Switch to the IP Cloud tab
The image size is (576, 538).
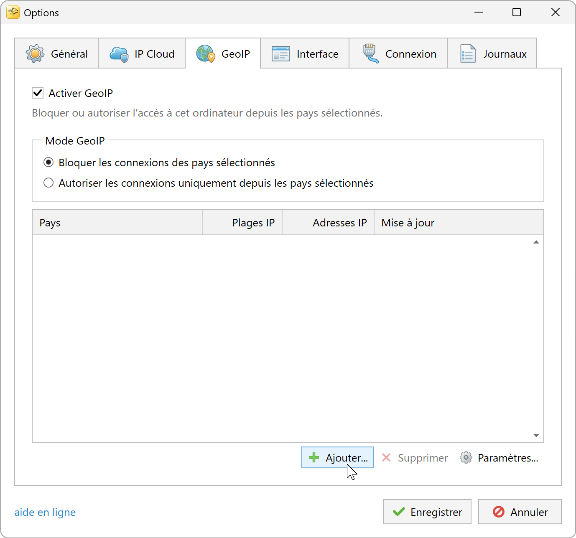[142, 53]
